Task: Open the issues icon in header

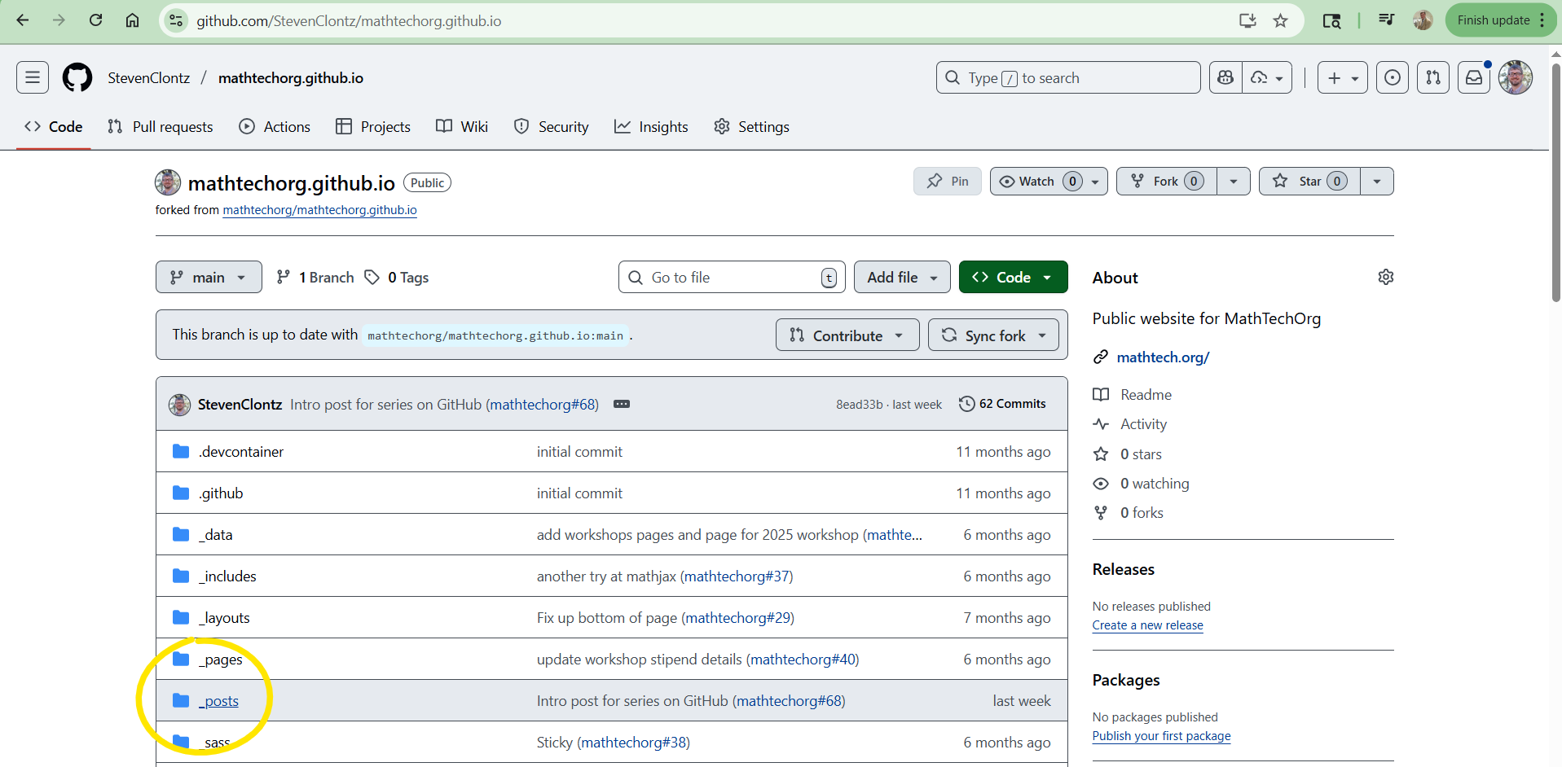Action: [1393, 78]
